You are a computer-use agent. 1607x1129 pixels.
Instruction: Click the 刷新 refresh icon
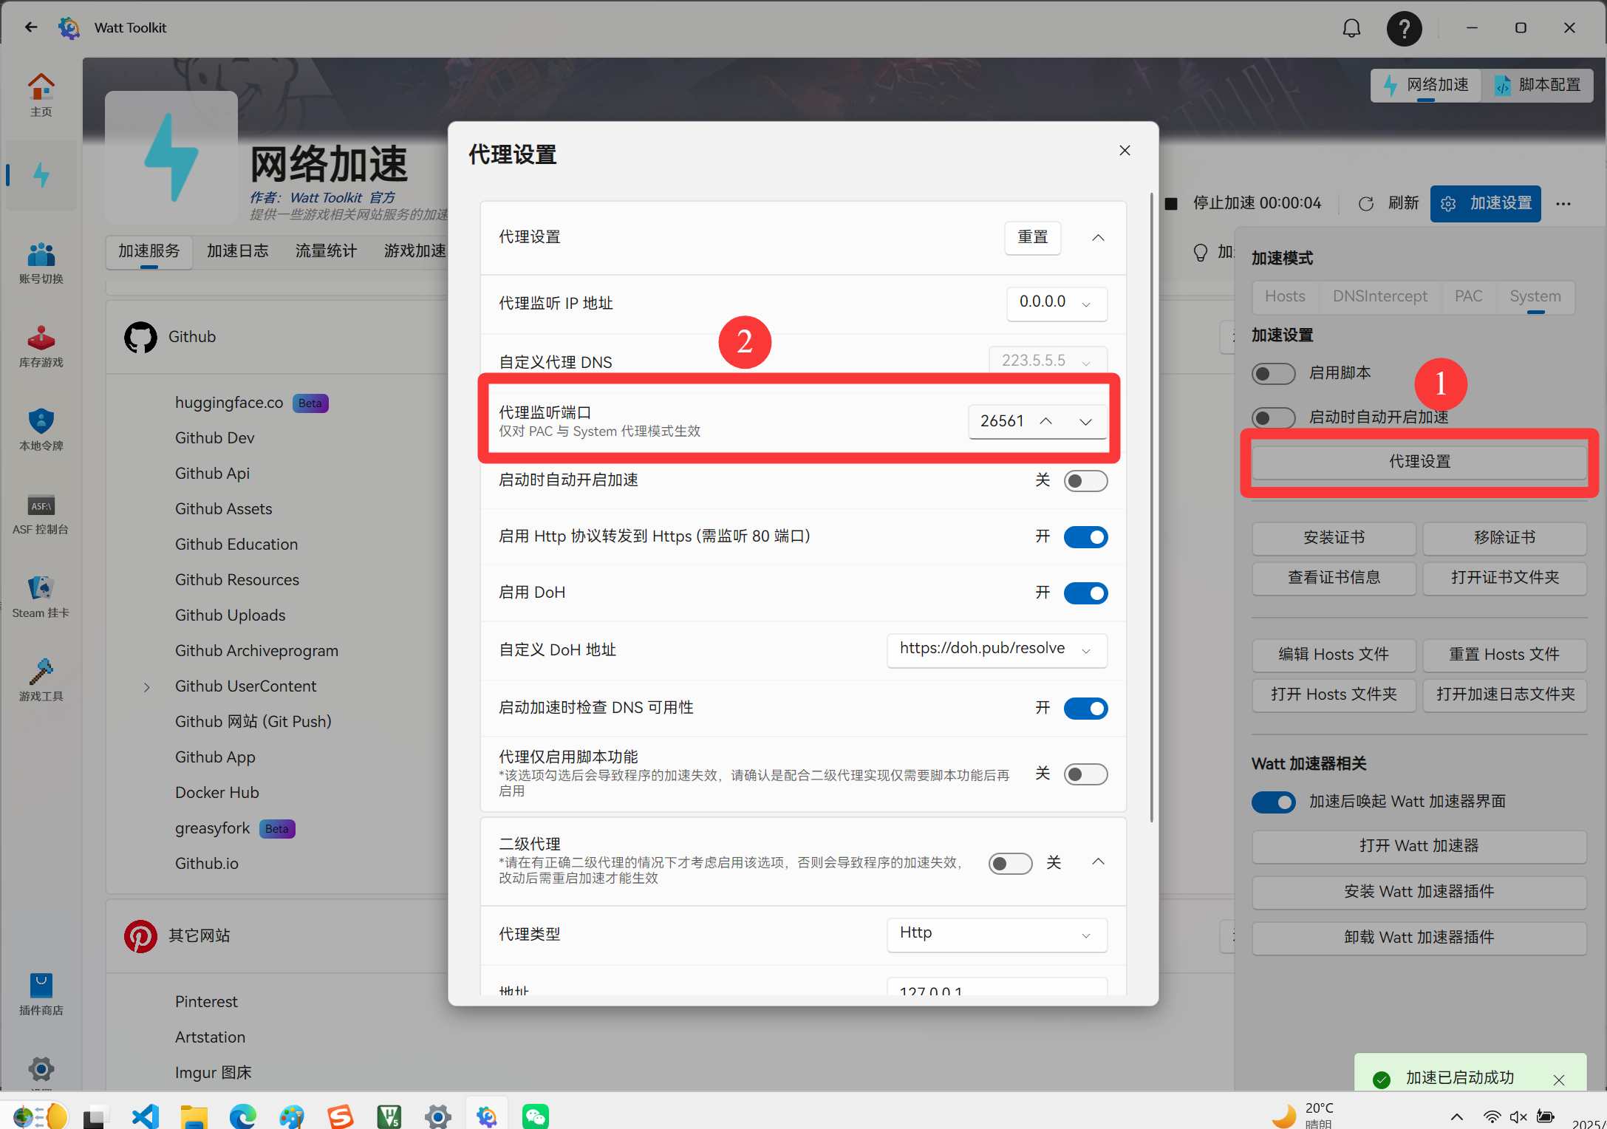click(1366, 204)
